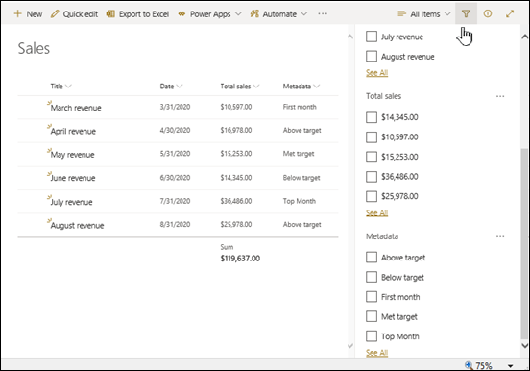Check the July revenue filter checkbox
The width and height of the screenshot is (530, 371).
[x=372, y=37]
